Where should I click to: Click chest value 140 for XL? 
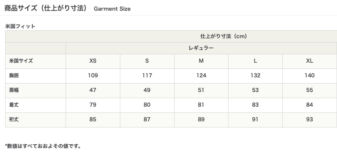point(309,75)
